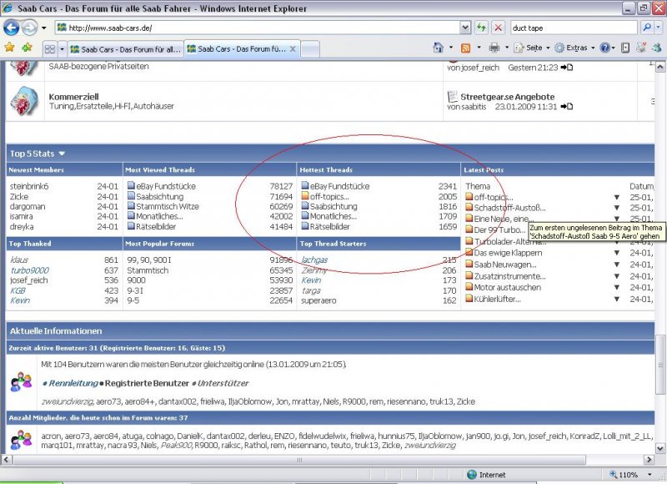
Task: Open the Windows Messenger toolbar icon
Action: tap(657, 48)
